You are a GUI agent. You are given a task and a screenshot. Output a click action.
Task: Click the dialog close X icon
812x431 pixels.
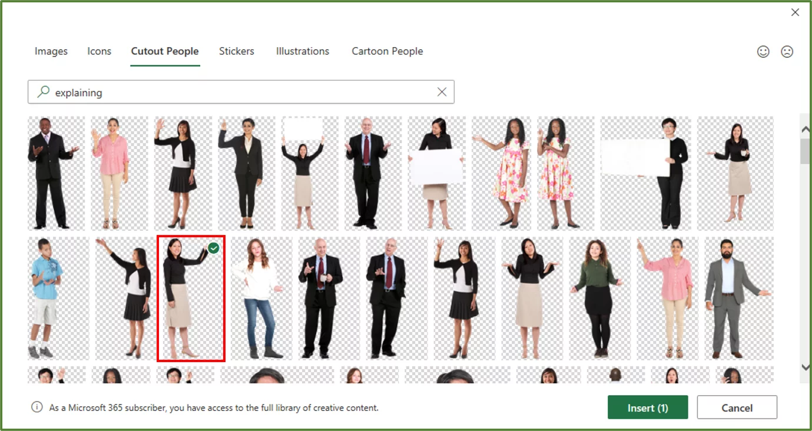[x=796, y=12]
